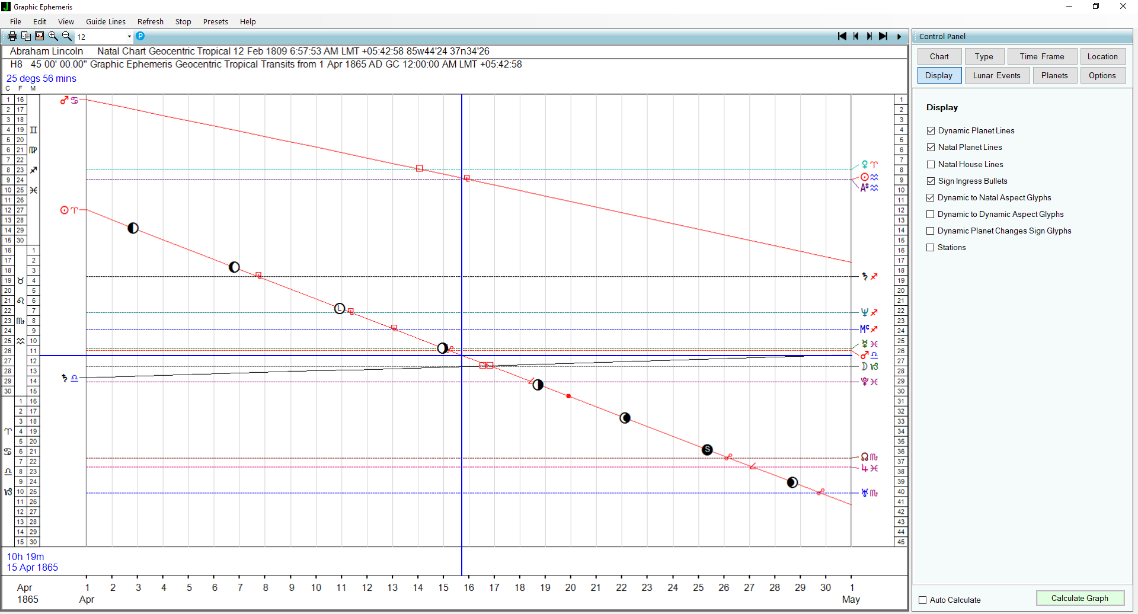Screen dimensions: 1138x614
Task: Switch to the Type tab
Action: tap(984, 56)
